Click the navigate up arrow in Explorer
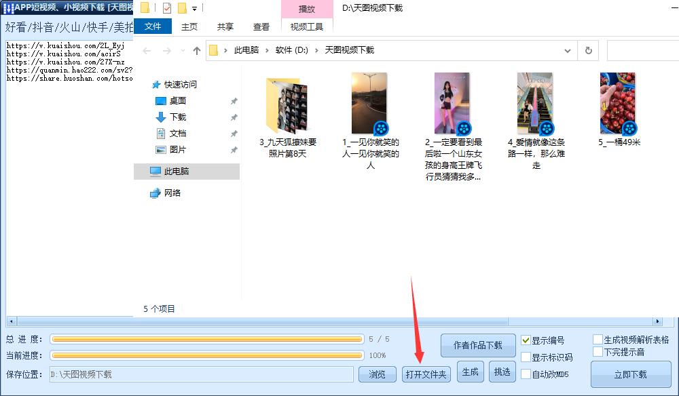 (x=196, y=50)
